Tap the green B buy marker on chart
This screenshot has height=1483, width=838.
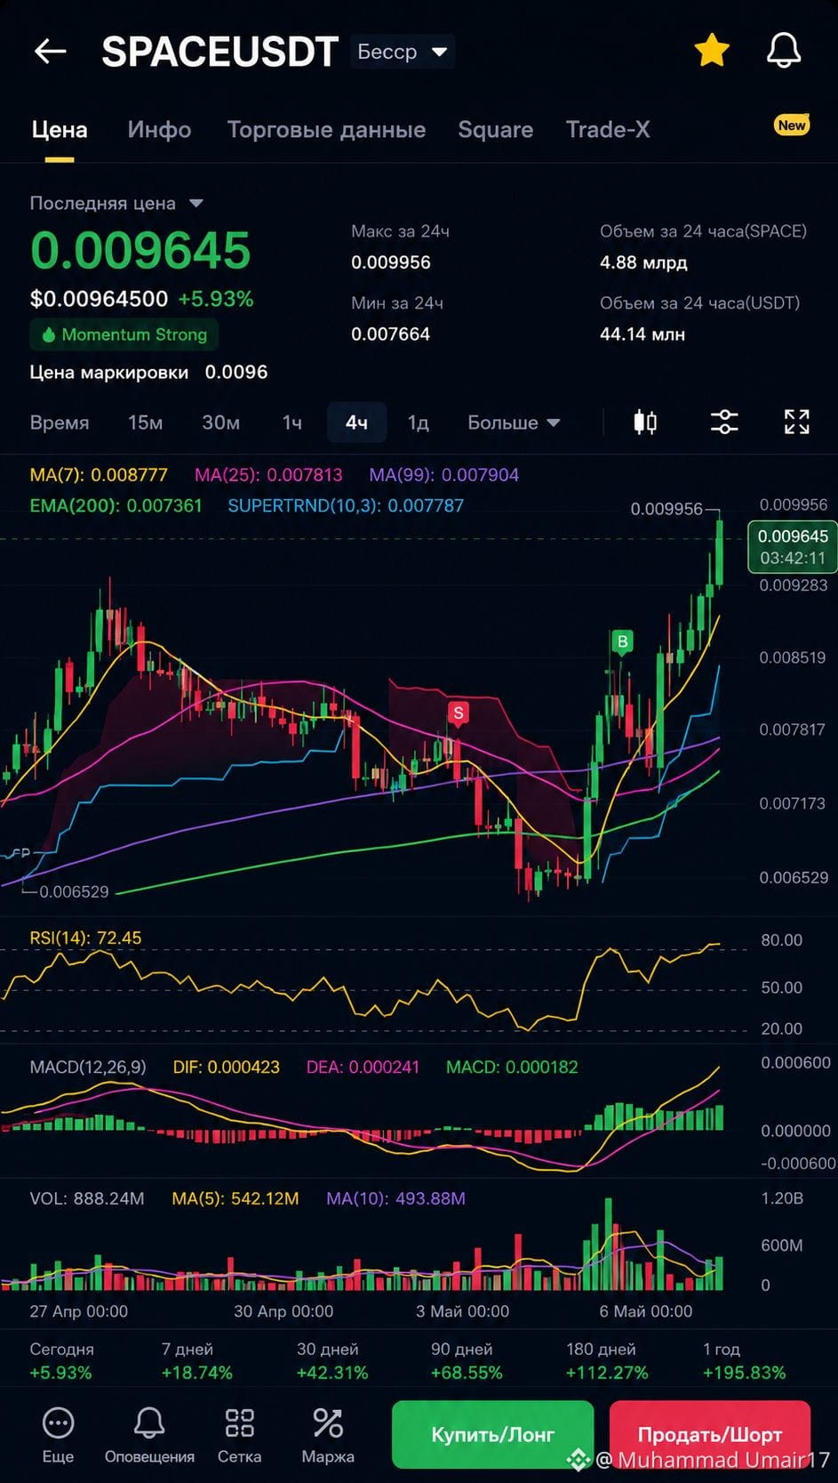tap(622, 642)
